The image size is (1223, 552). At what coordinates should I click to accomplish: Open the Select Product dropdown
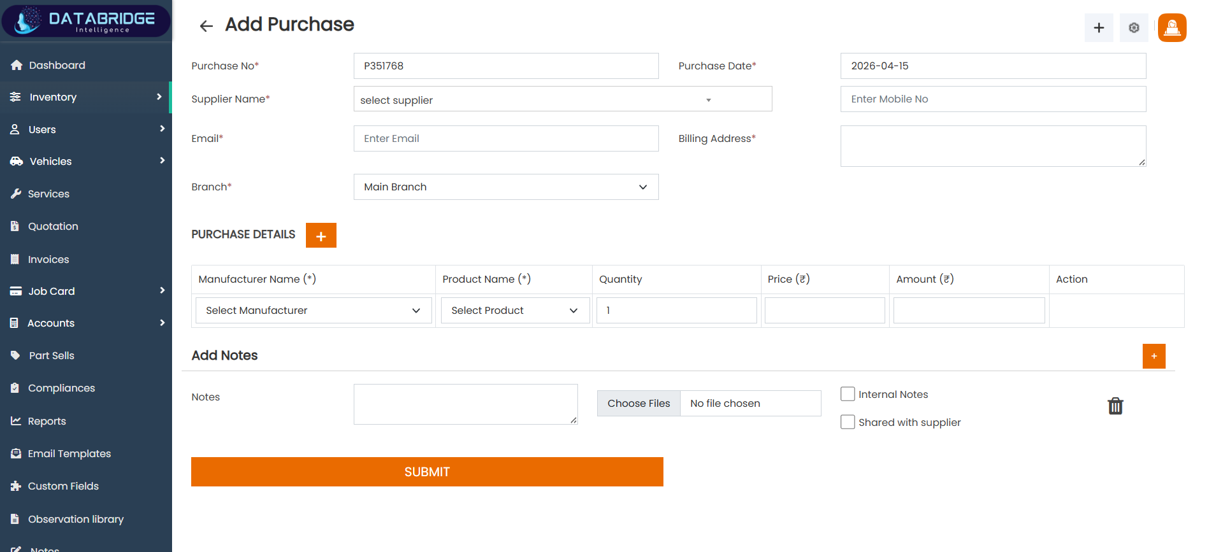pyautogui.click(x=515, y=310)
